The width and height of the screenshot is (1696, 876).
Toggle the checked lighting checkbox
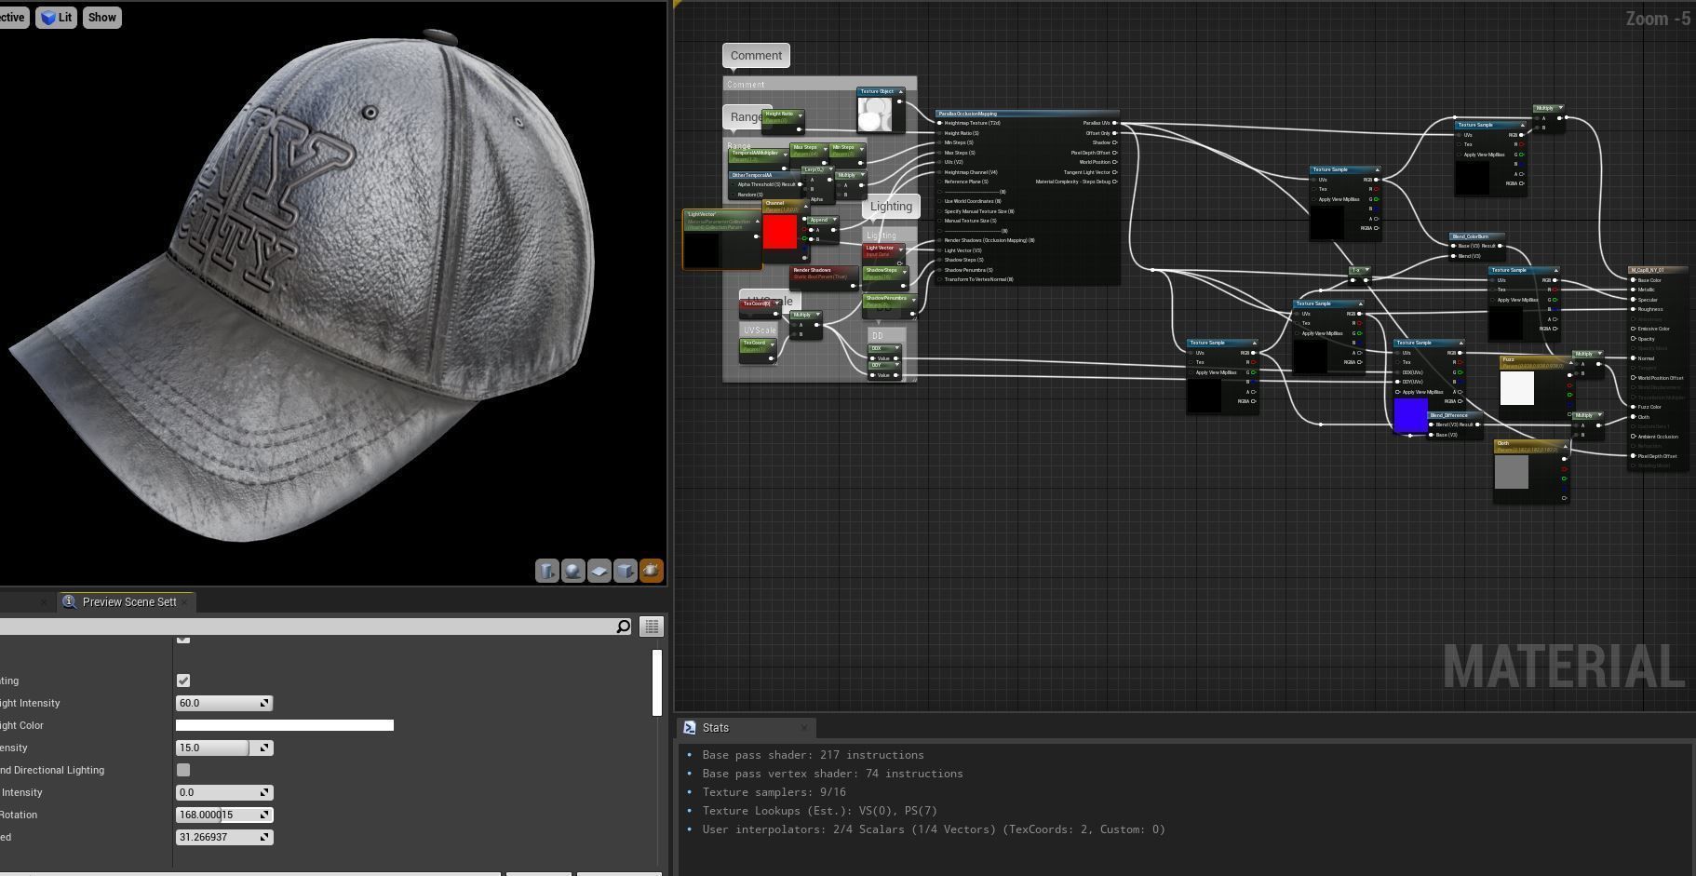(183, 681)
